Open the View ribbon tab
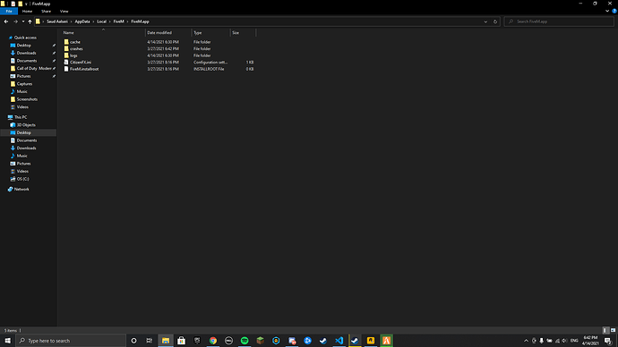The width and height of the screenshot is (618, 347). 64,12
